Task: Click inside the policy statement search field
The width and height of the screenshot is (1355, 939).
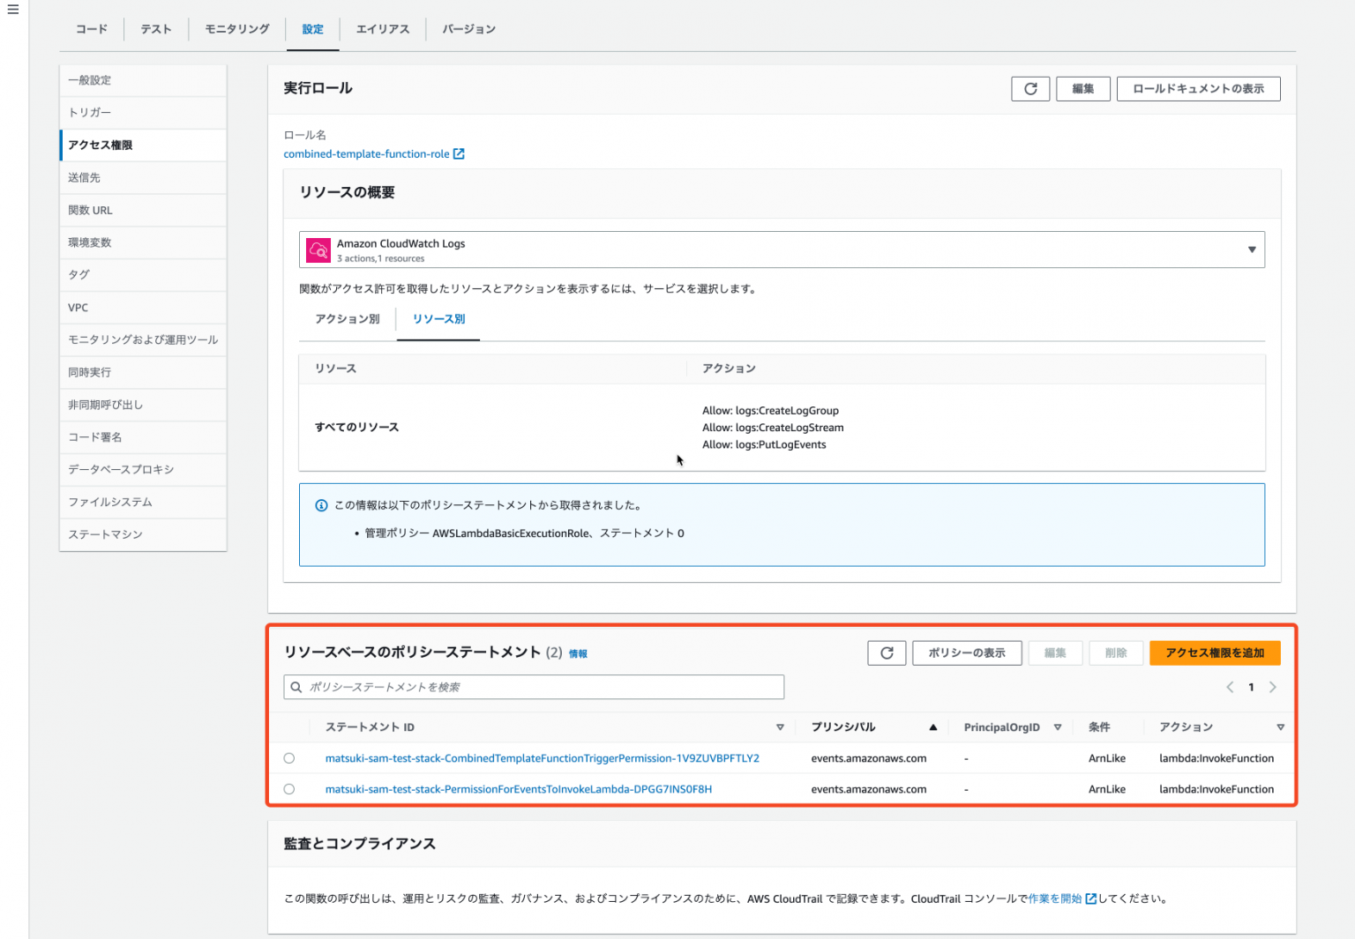Action: pyautogui.click(x=529, y=686)
